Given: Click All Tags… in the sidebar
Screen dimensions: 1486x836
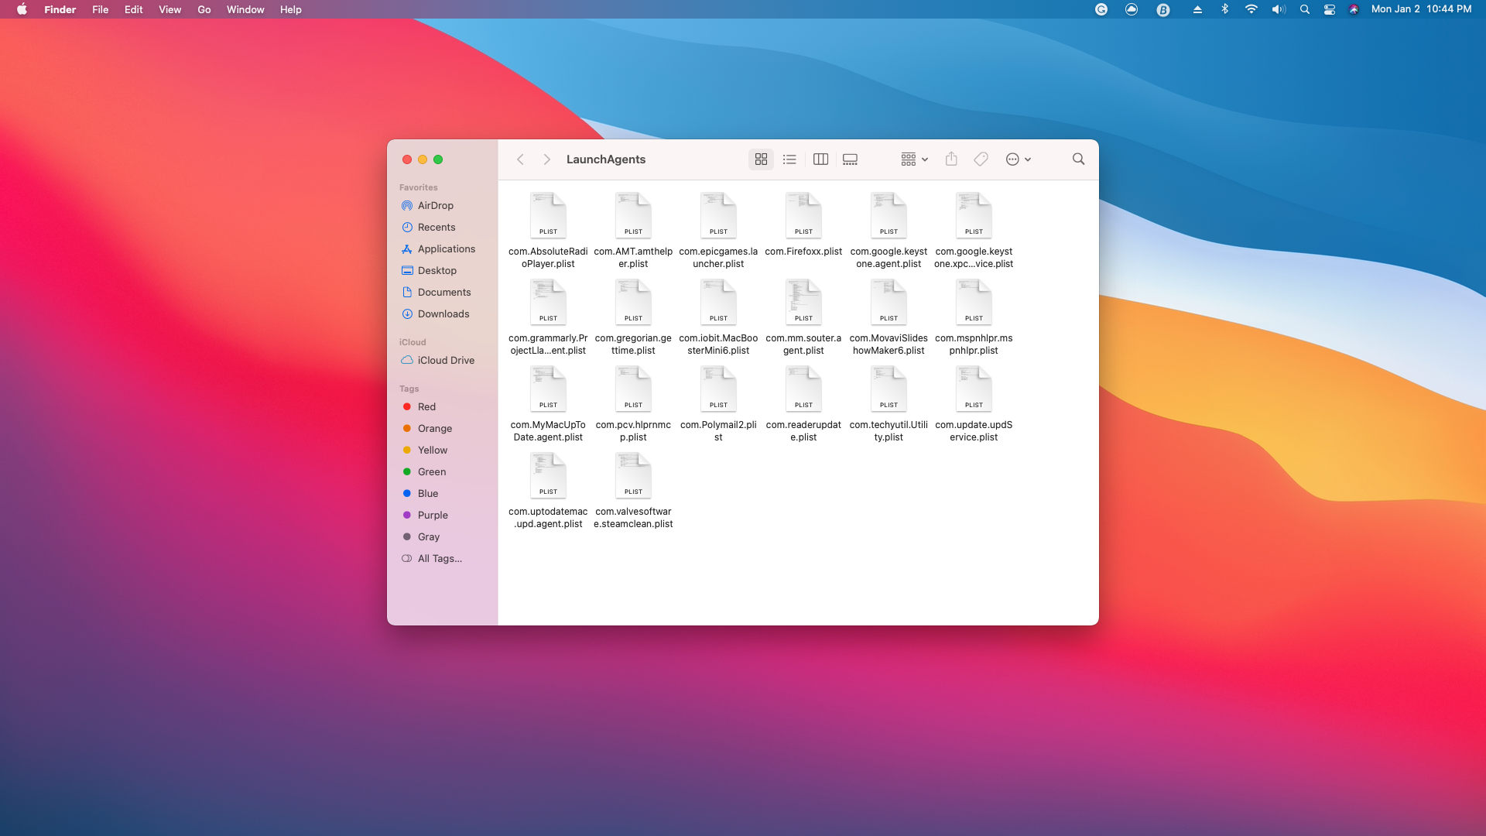Looking at the screenshot, I should click(439, 558).
